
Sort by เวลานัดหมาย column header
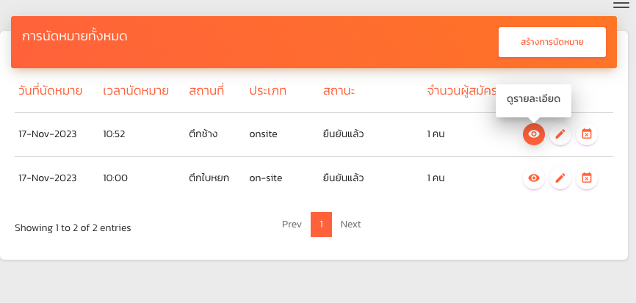point(136,91)
